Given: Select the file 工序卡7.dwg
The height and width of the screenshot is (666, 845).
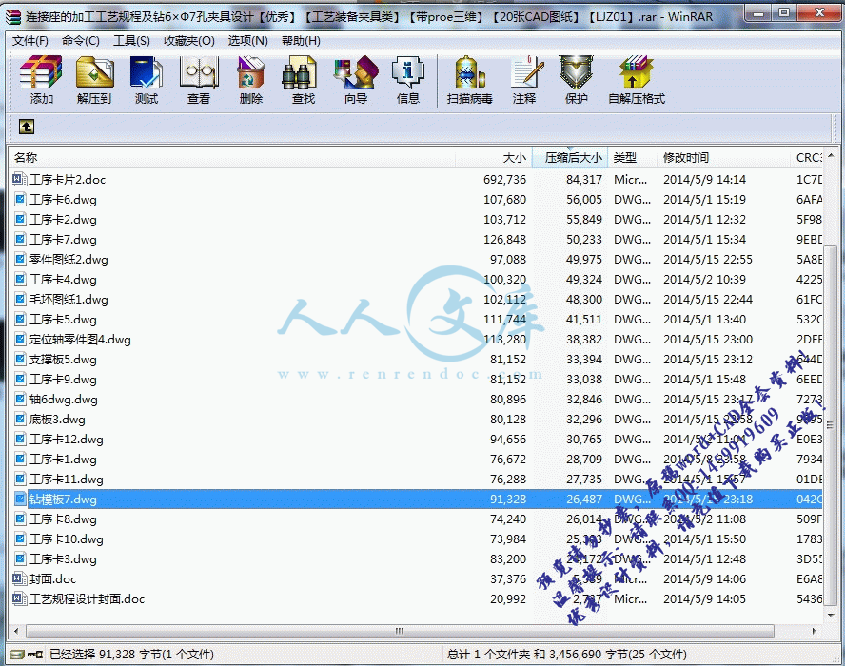Looking at the screenshot, I should coord(63,239).
